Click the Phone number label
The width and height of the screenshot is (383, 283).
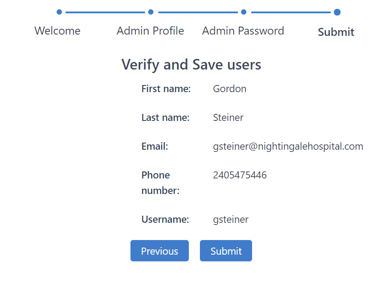[x=160, y=183]
